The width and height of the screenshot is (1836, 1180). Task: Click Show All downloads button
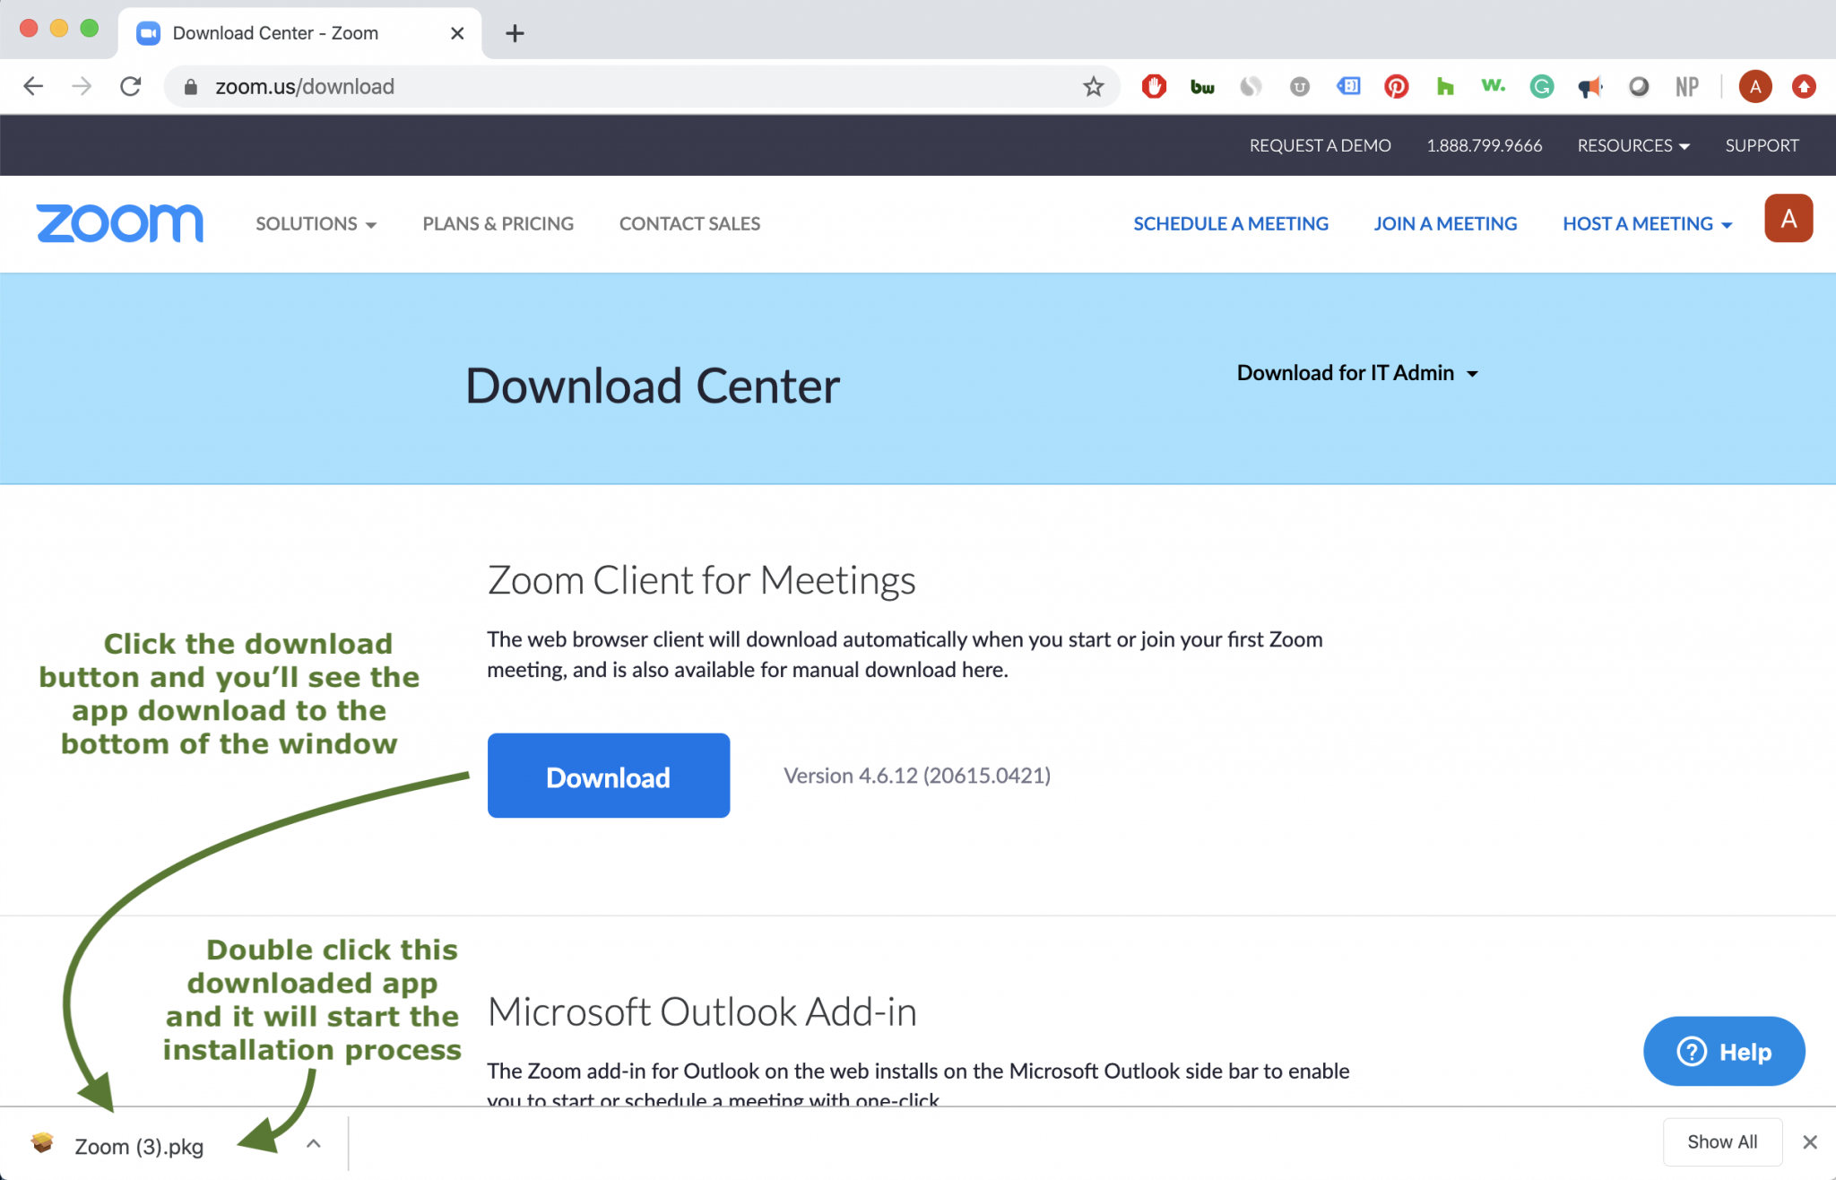coord(1721,1141)
